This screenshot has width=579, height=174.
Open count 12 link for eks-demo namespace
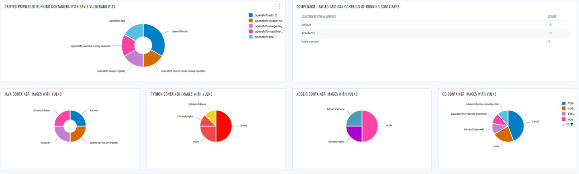pyautogui.click(x=550, y=33)
